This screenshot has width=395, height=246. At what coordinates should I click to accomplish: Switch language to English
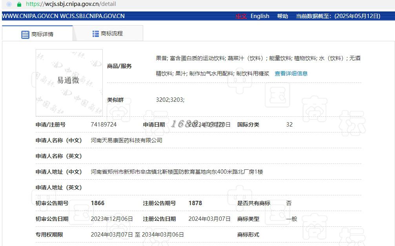(x=260, y=16)
